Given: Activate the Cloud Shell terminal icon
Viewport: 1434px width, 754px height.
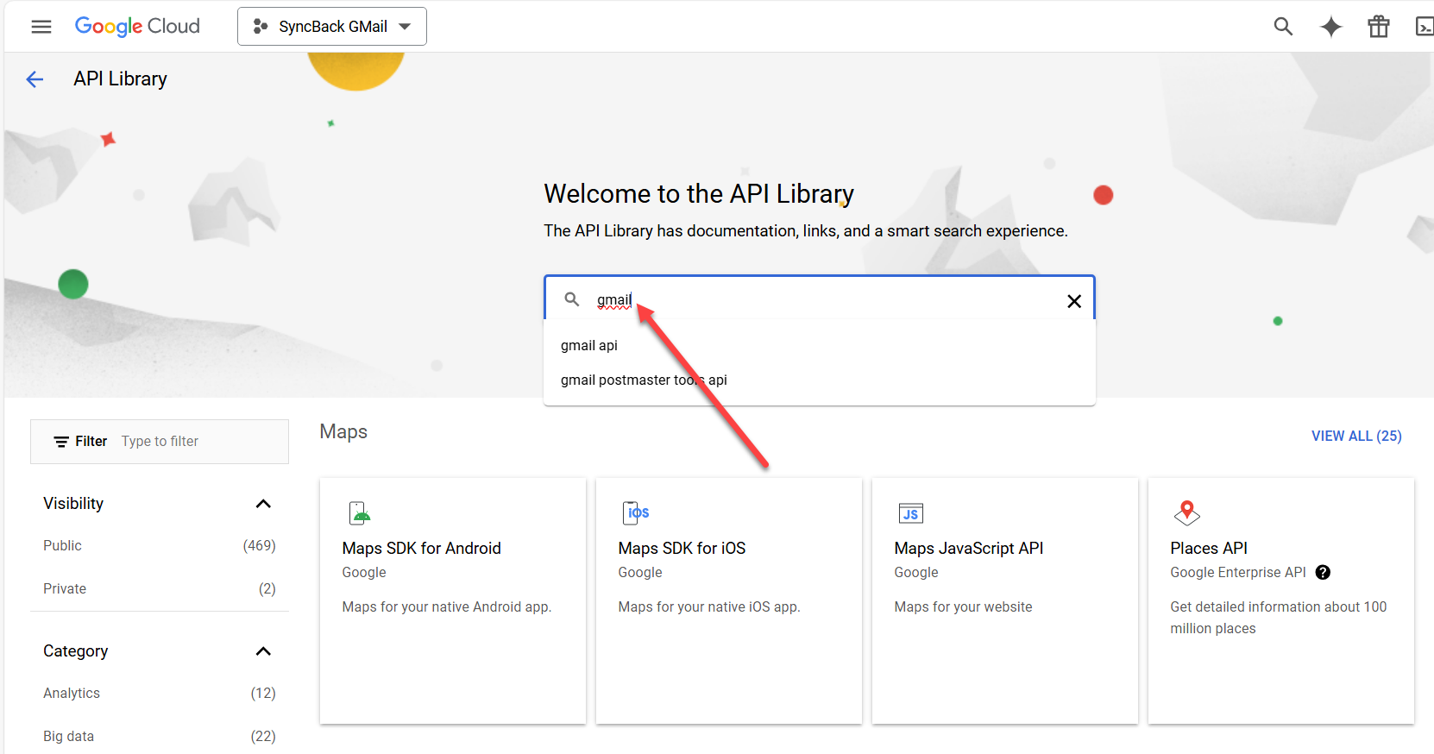Looking at the screenshot, I should pos(1424,27).
